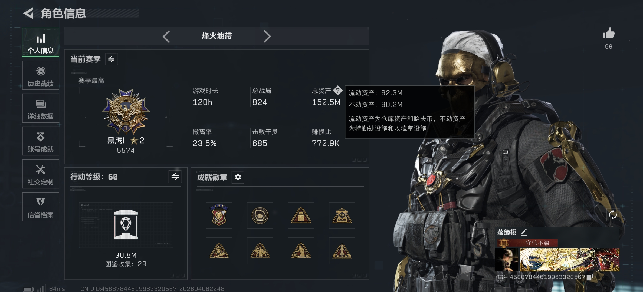Click the 总资产 question mark help icon
The height and width of the screenshot is (292, 643).
tap(337, 91)
